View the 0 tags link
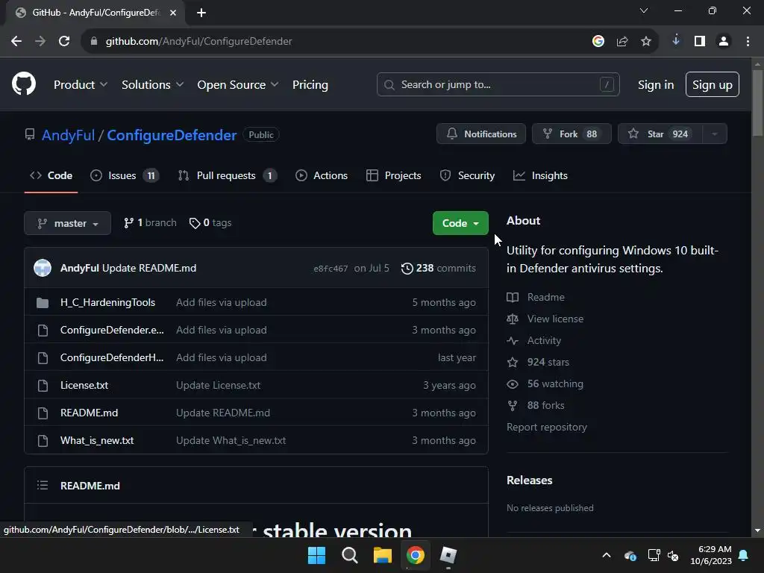The width and height of the screenshot is (764, 573). pyautogui.click(x=210, y=222)
